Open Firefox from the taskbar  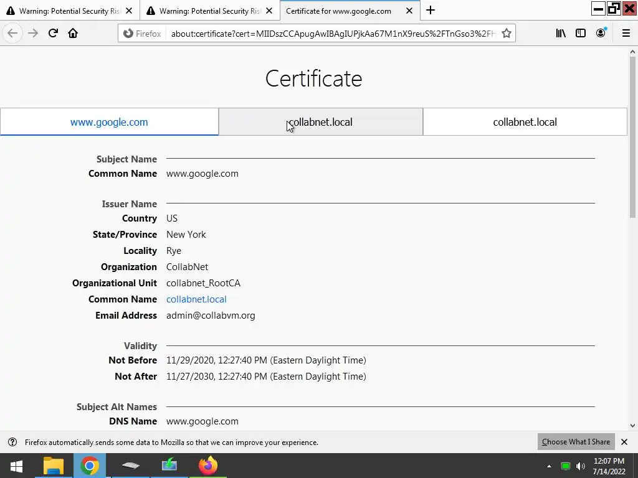click(x=208, y=466)
